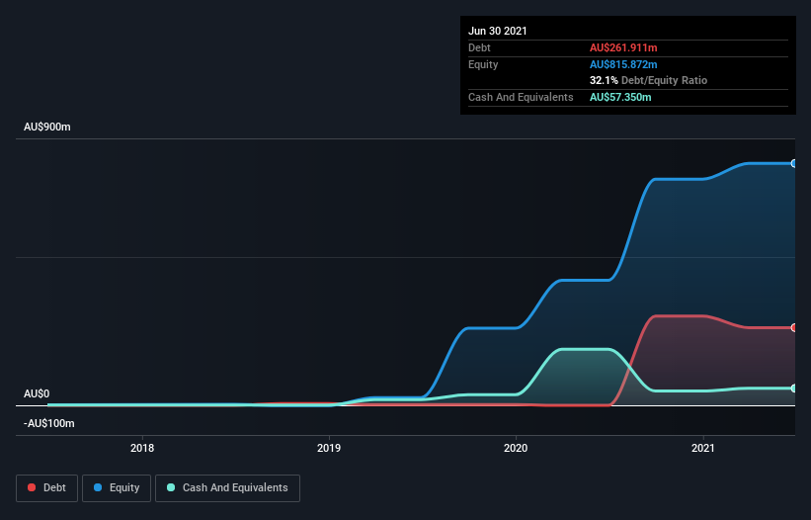Click the Jun 30 2021 tooltip date
Image resolution: width=811 pixels, height=520 pixels.
[x=498, y=31]
